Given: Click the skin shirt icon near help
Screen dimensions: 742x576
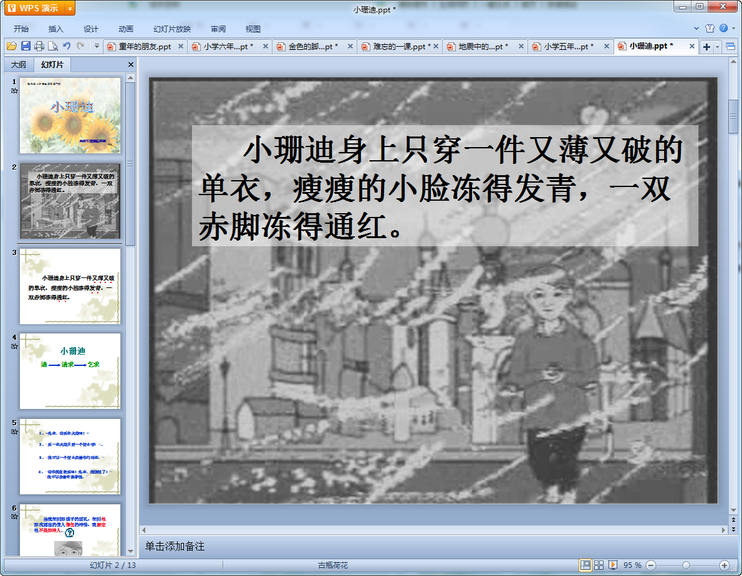Looking at the screenshot, I should pos(710,29).
